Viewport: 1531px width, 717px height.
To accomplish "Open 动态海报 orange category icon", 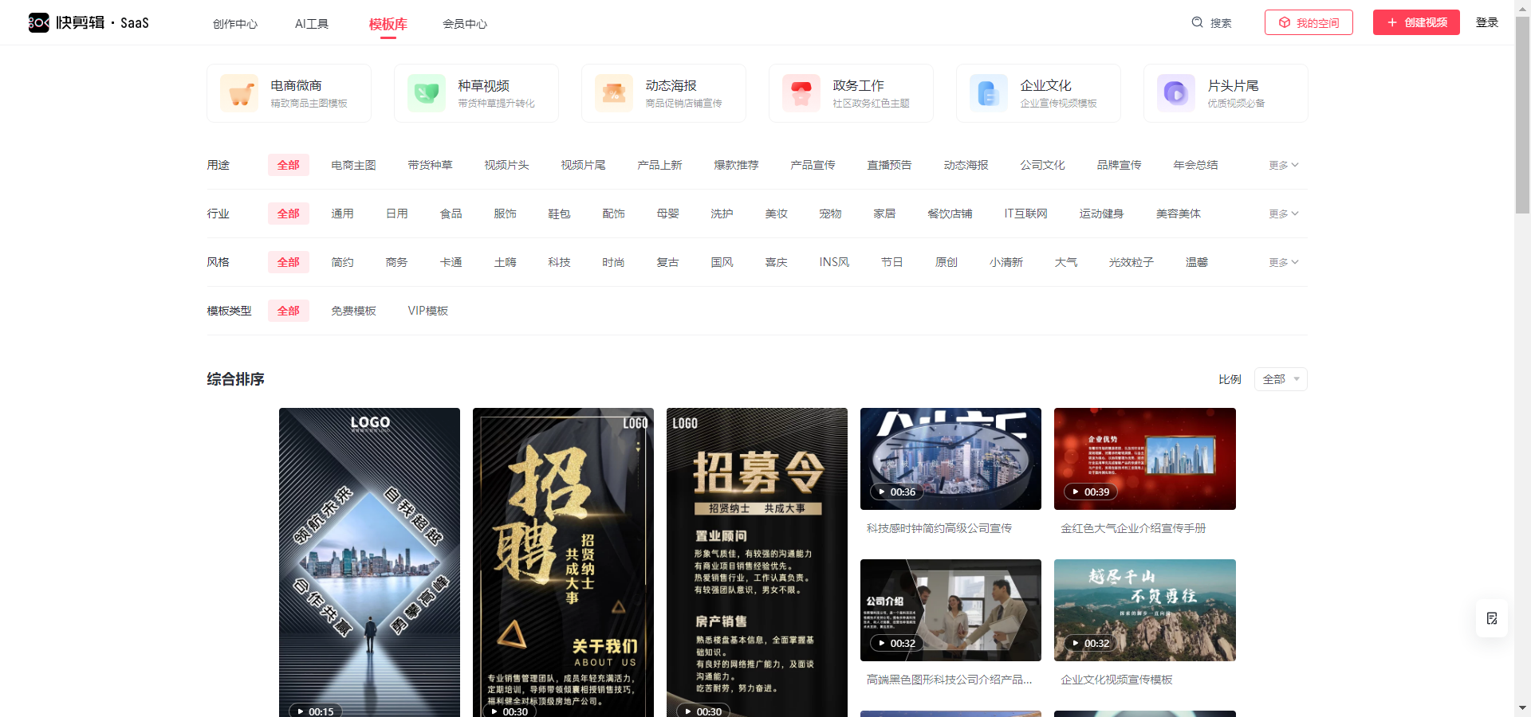I will (x=614, y=93).
